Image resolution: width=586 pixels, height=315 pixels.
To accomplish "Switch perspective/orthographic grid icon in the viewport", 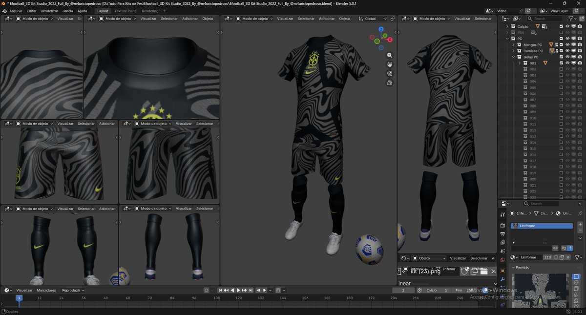I will [390, 83].
